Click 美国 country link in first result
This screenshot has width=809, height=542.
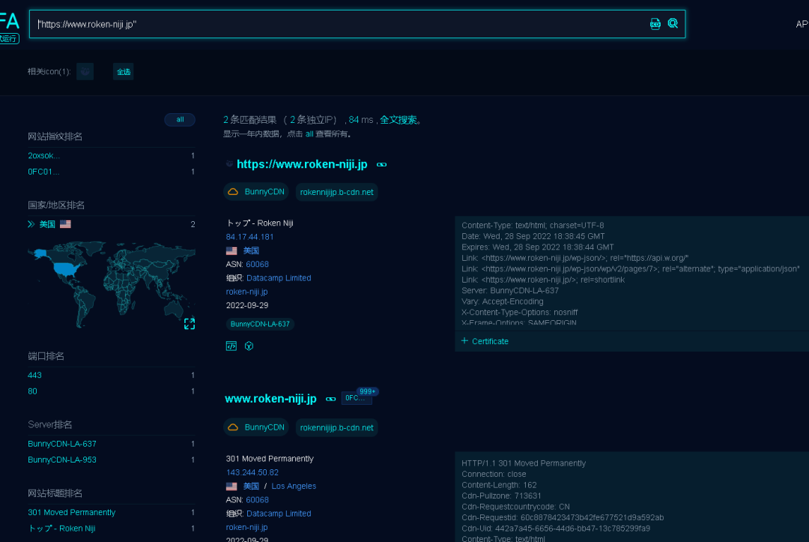tap(251, 250)
